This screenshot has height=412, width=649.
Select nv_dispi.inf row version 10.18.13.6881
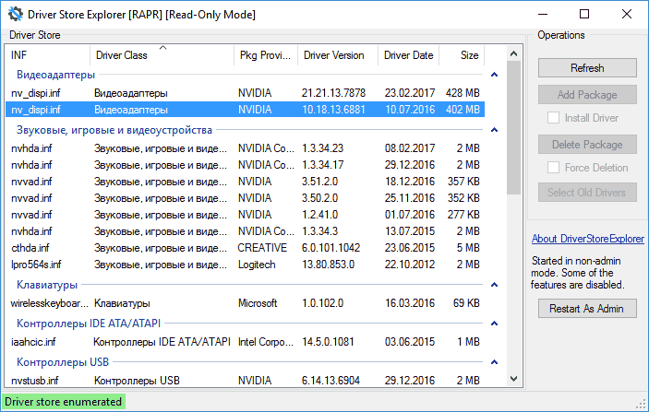[245, 110]
